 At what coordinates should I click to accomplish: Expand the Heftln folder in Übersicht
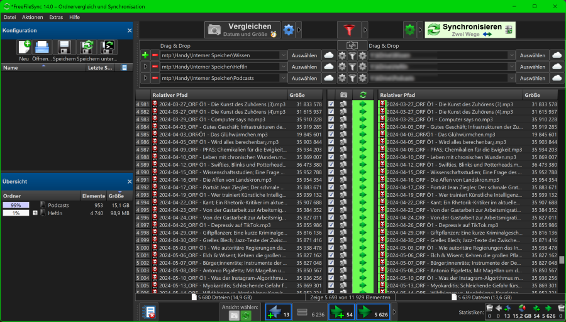click(x=35, y=213)
